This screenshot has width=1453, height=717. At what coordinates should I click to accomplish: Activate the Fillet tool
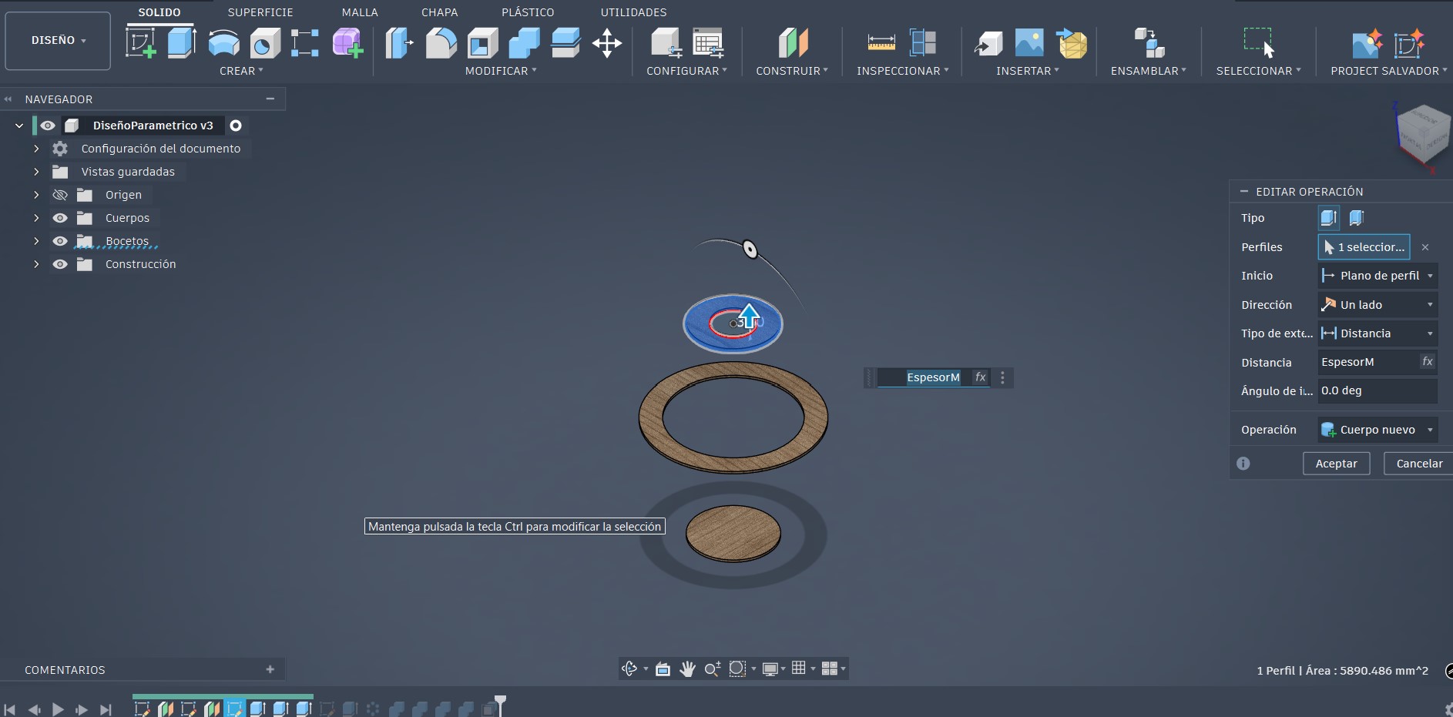[x=441, y=42]
